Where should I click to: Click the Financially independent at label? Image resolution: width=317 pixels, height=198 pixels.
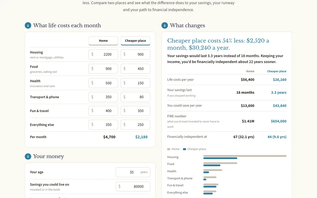187,137
